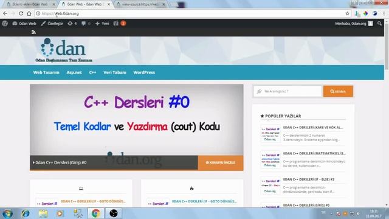Open Chrome three-dot menu

384,13
